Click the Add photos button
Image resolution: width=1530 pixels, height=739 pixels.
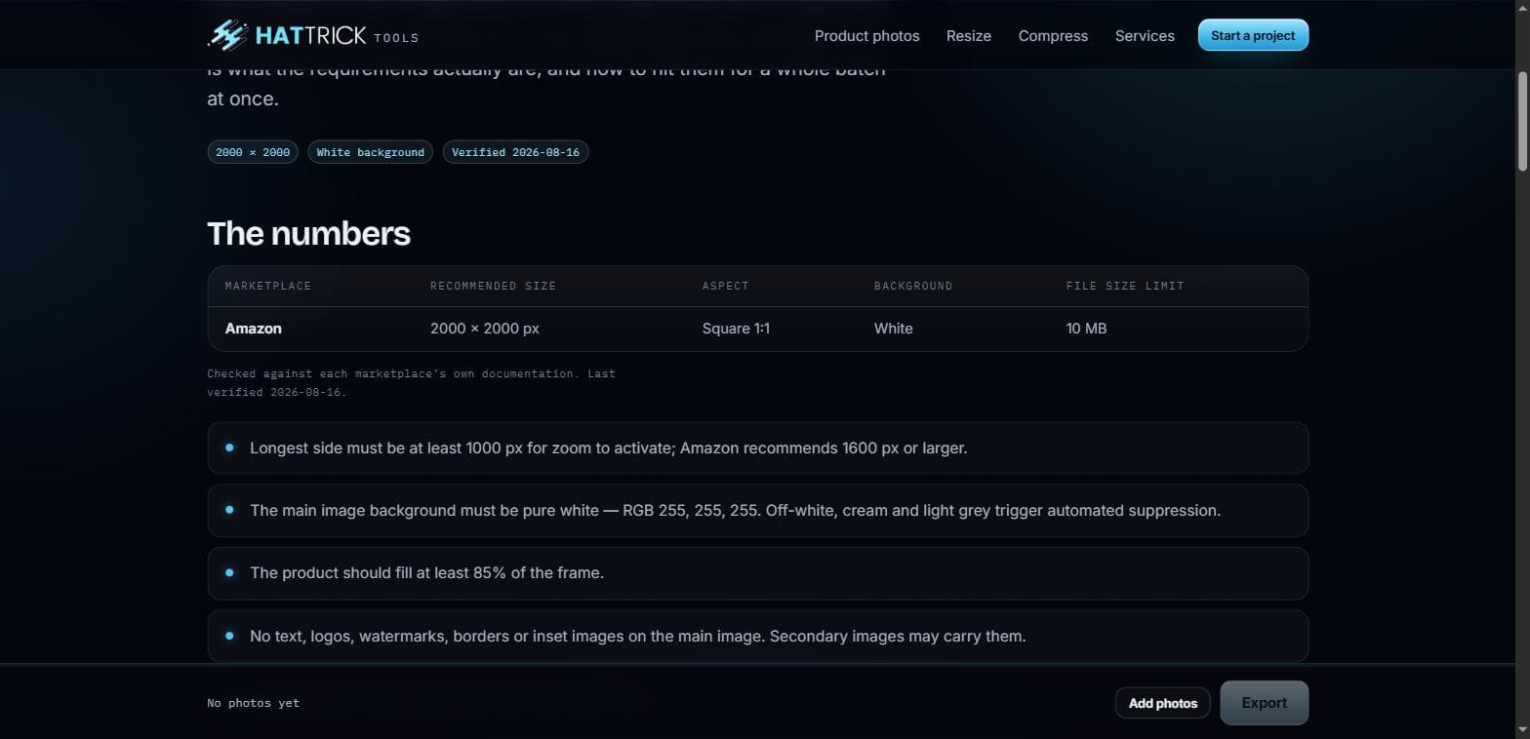[x=1162, y=703]
